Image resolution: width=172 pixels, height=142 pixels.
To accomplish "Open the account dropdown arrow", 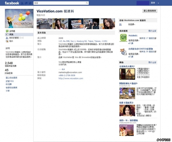I will point(158,3).
